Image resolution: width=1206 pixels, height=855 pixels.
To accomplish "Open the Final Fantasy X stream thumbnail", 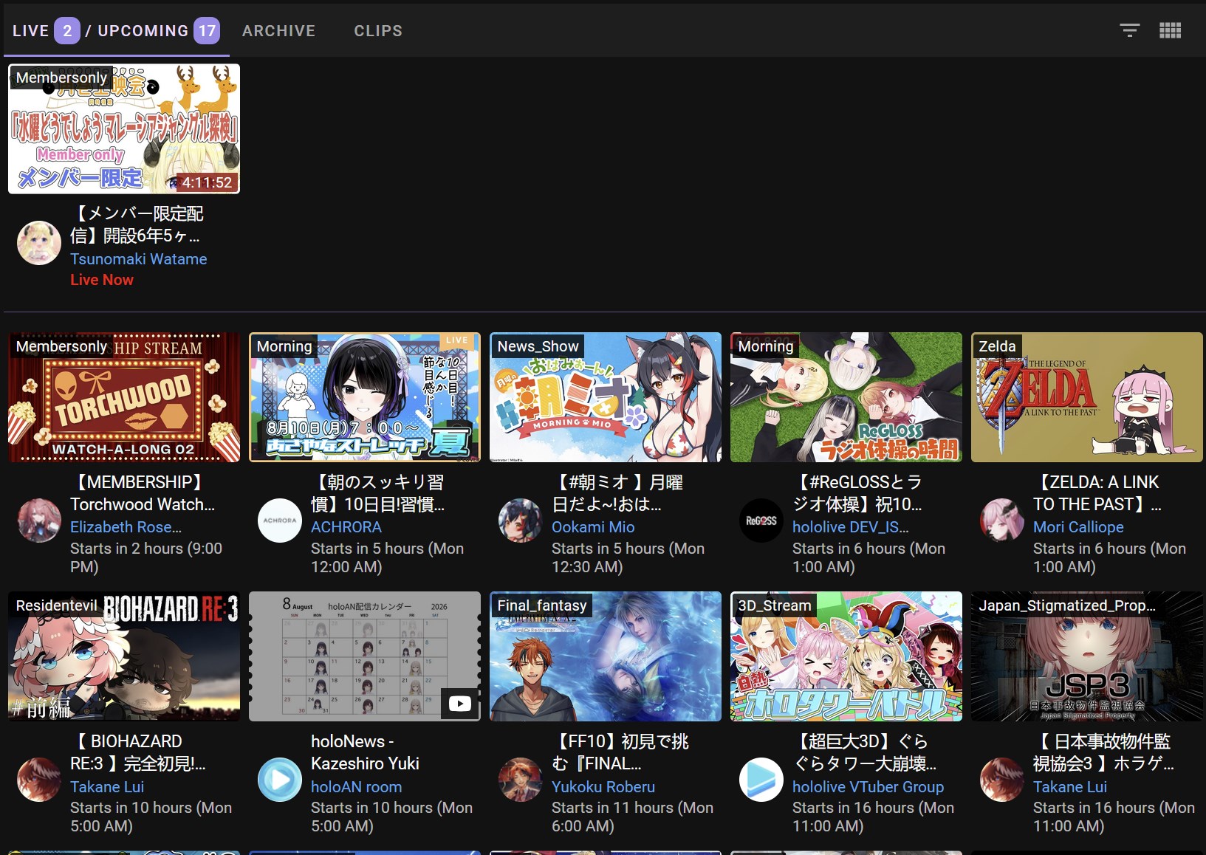I will tap(606, 656).
